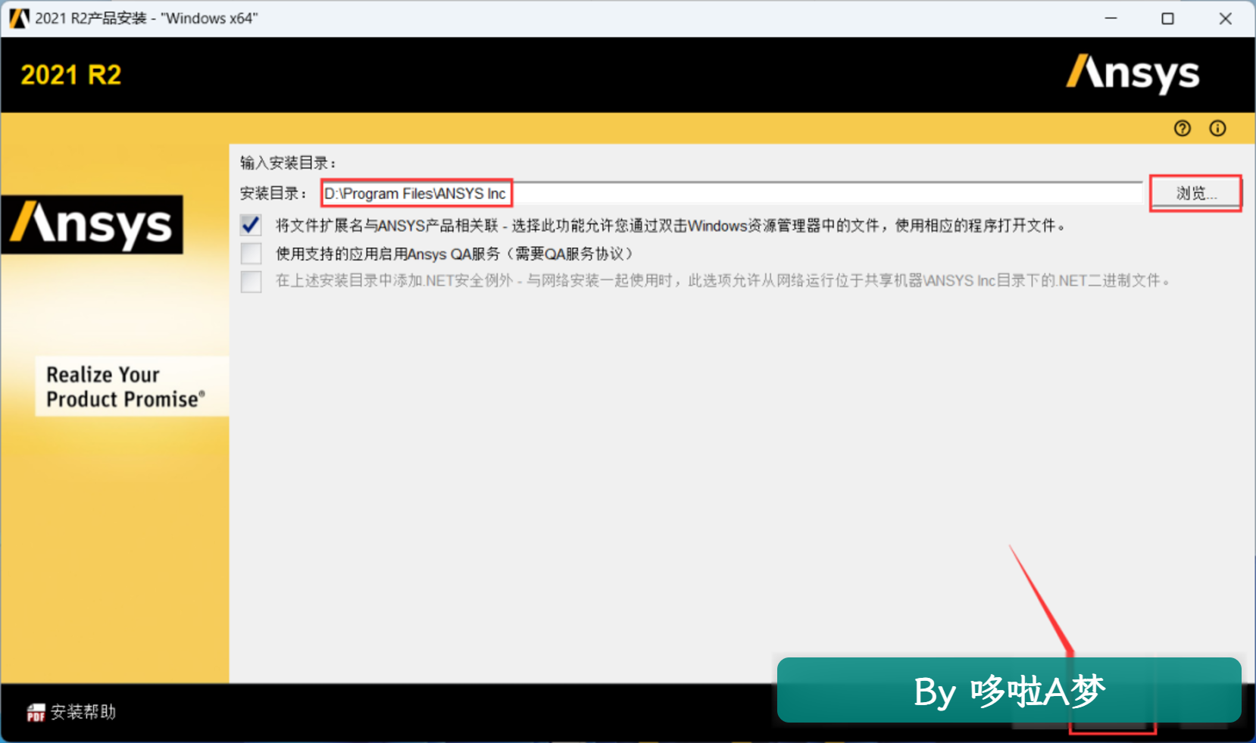The width and height of the screenshot is (1256, 743).
Task: Tick the .NET安全例外 checkbox
Action: 251,281
